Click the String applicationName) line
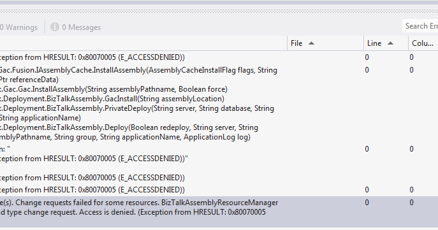This screenshot has width=438, height=230. (x=41, y=118)
